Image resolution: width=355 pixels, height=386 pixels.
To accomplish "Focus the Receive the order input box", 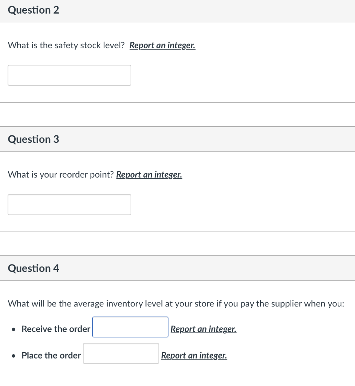I will pyautogui.click(x=130, y=327).
